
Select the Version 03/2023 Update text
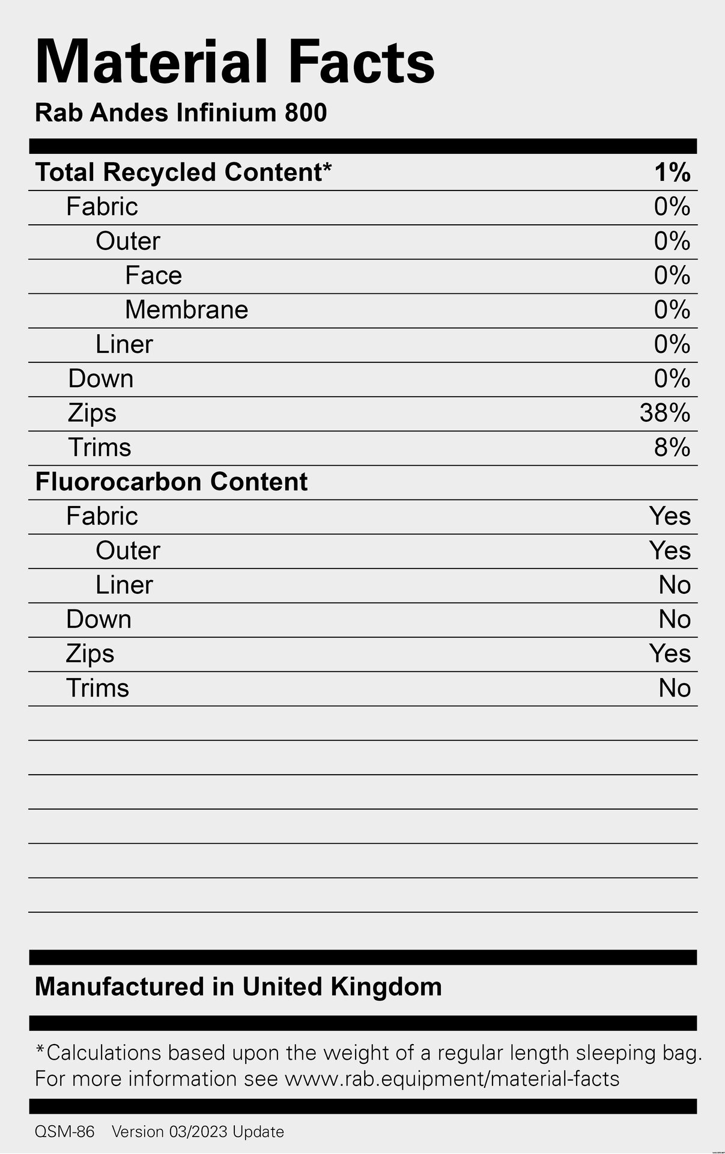(x=198, y=1132)
